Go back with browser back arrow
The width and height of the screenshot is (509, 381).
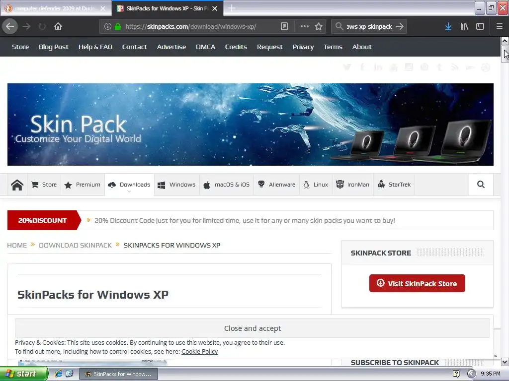pos(10,26)
